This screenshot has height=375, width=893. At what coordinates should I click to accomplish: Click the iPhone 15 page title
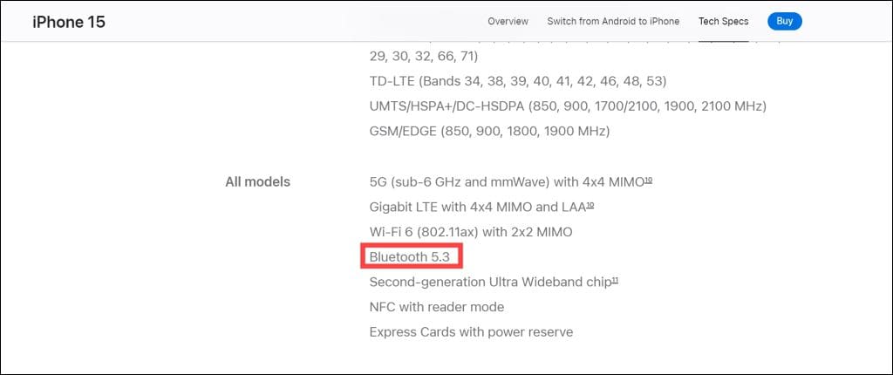(x=69, y=22)
